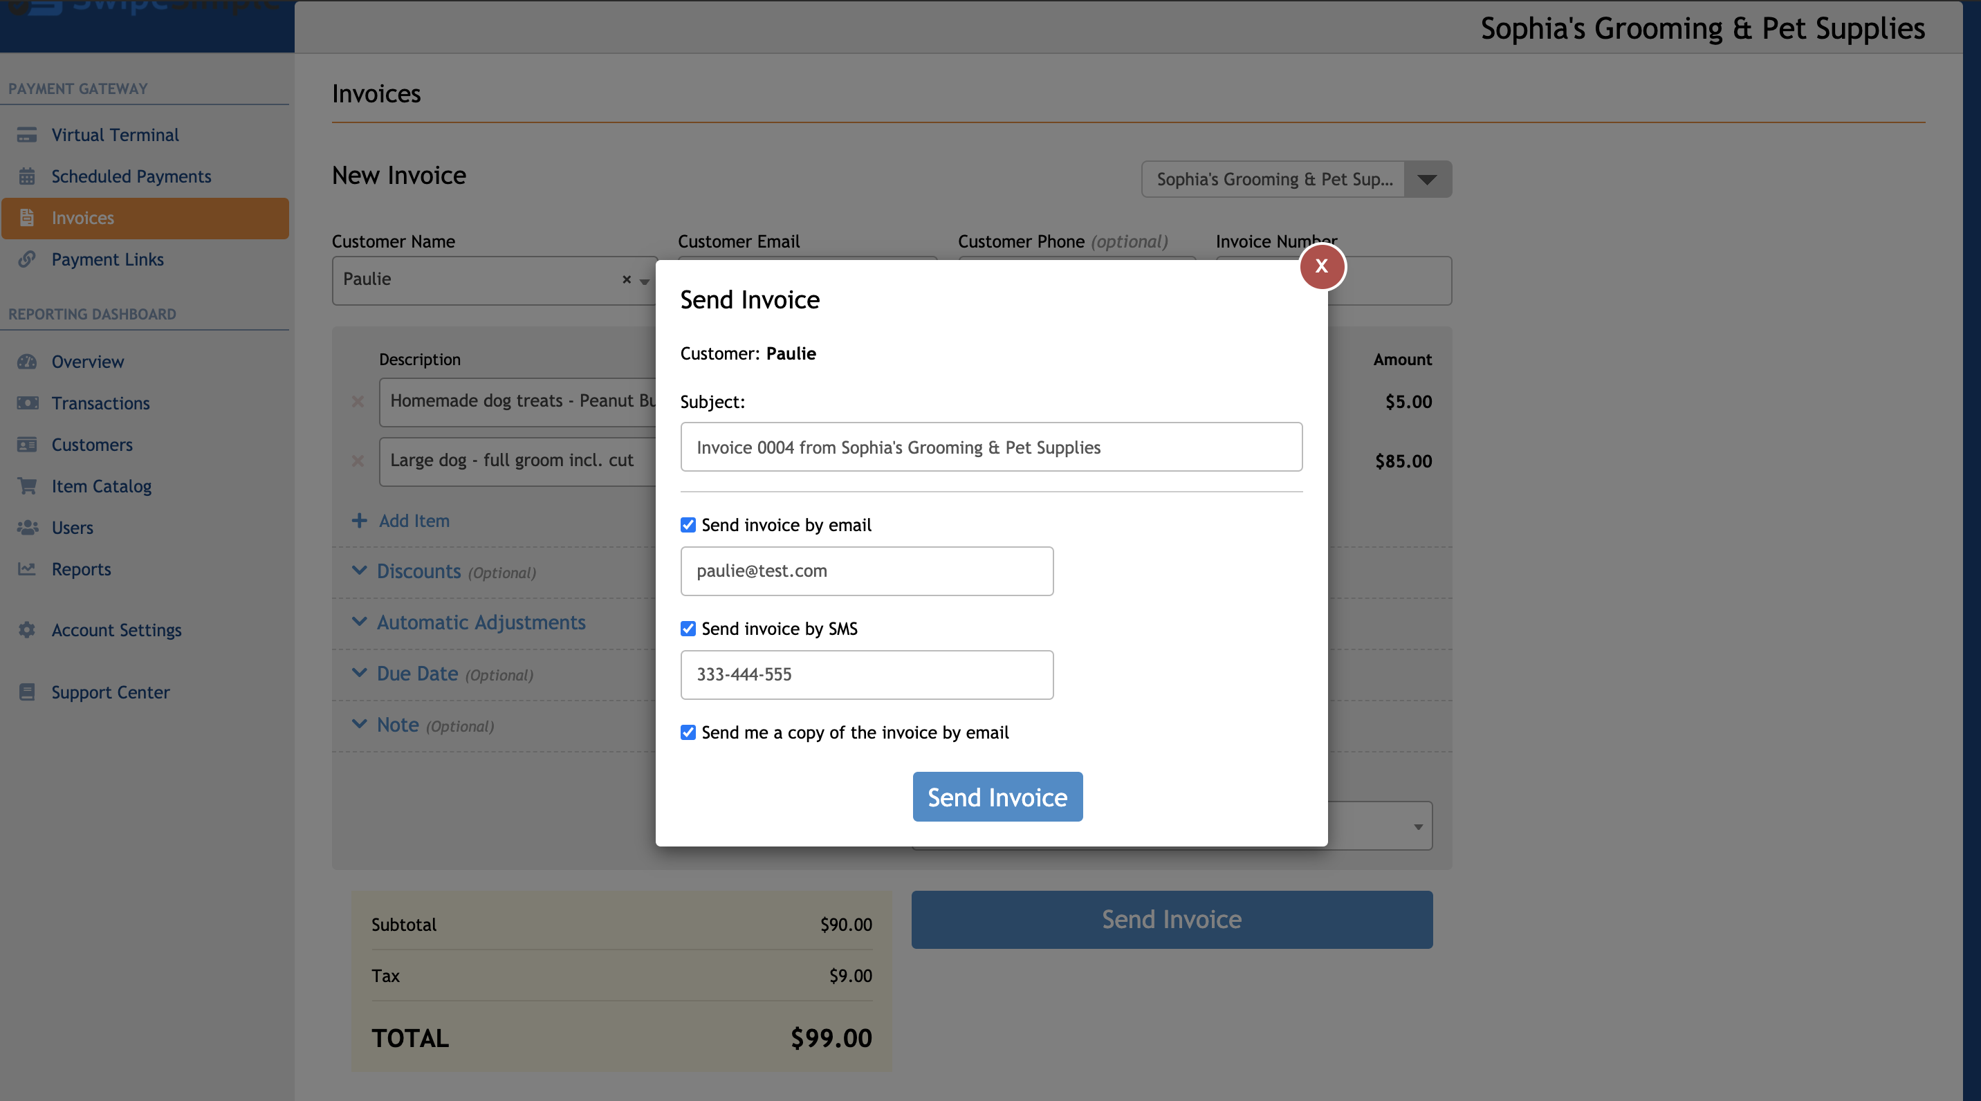The width and height of the screenshot is (1981, 1101).
Task: Close the Send Invoice dialog with red X
Action: 1322,266
